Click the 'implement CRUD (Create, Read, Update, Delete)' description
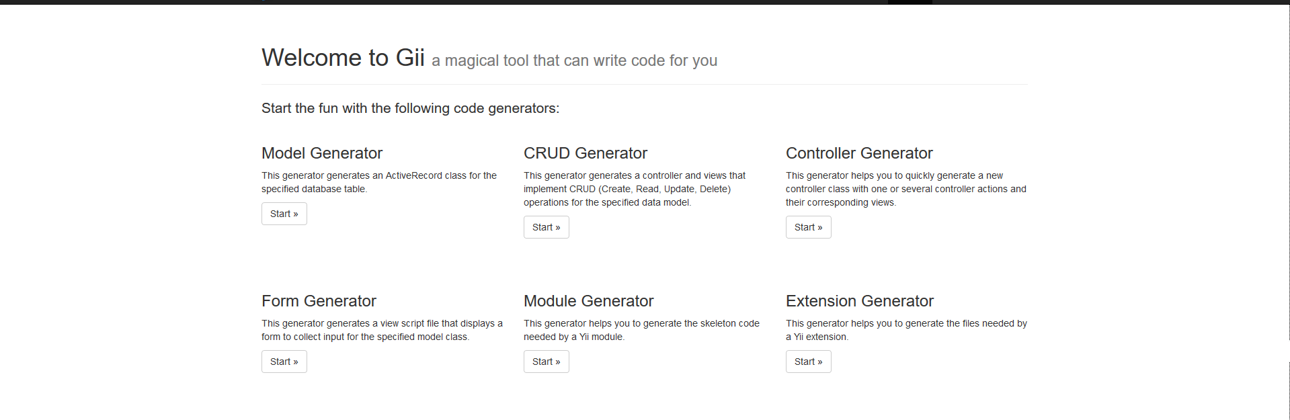This screenshot has width=1290, height=420. tap(635, 189)
